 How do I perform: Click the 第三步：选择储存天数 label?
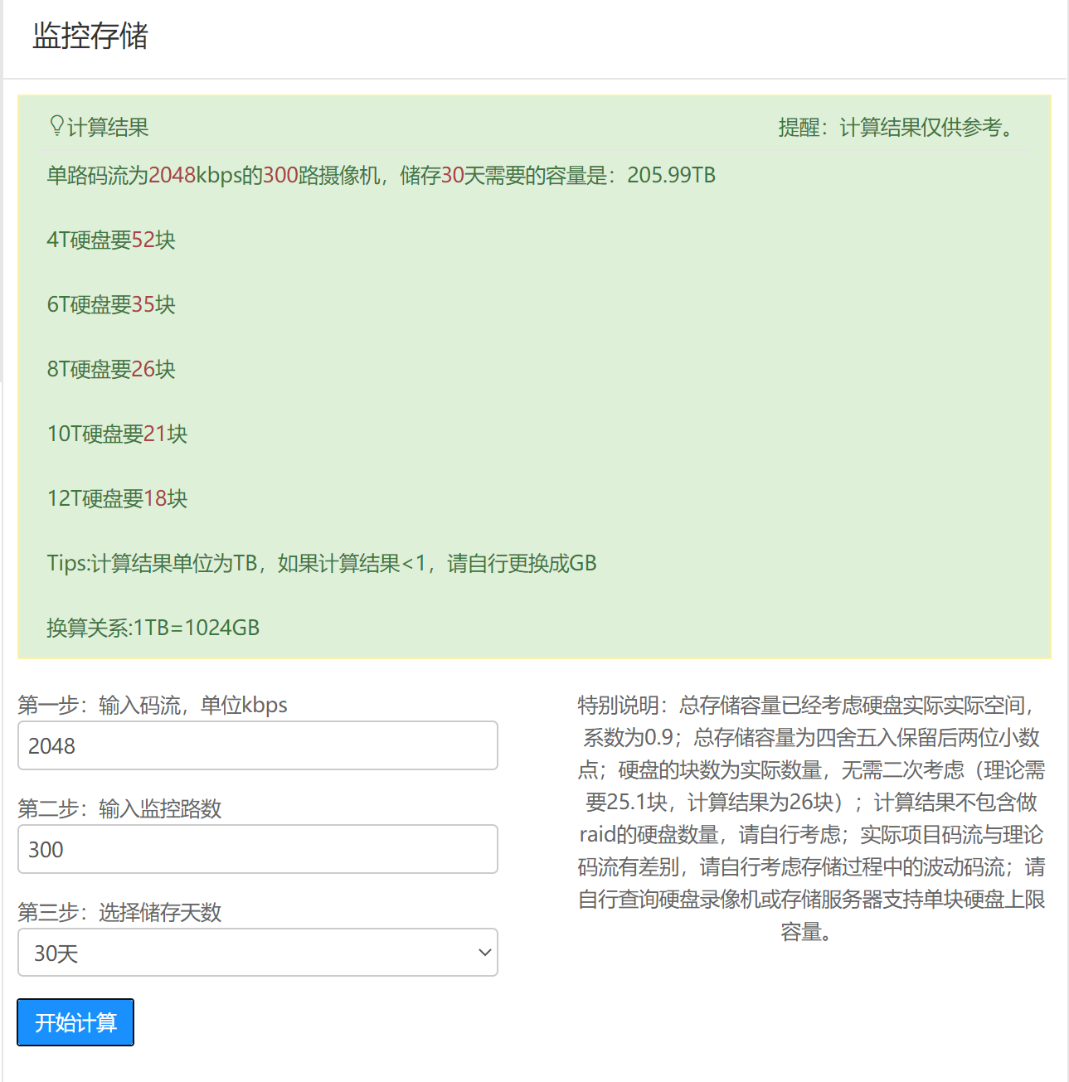(119, 913)
